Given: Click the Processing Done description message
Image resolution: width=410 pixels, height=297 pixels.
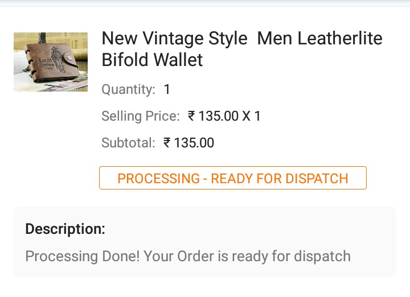Looking at the screenshot, I should pyautogui.click(x=188, y=256).
